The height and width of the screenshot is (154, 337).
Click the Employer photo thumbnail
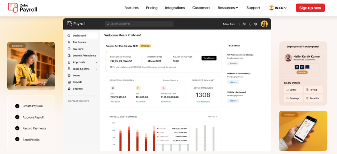(x=31, y=66)
